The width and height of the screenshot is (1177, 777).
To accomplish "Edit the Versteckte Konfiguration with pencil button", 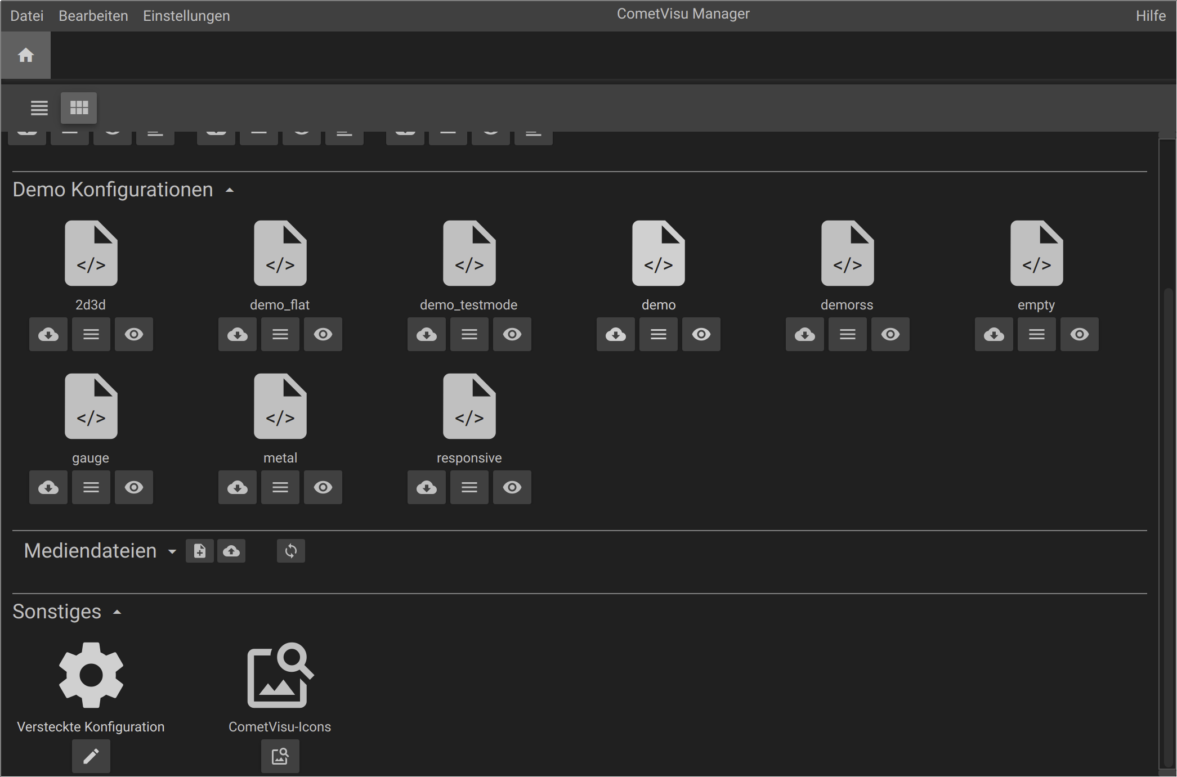I will (91, 756).
